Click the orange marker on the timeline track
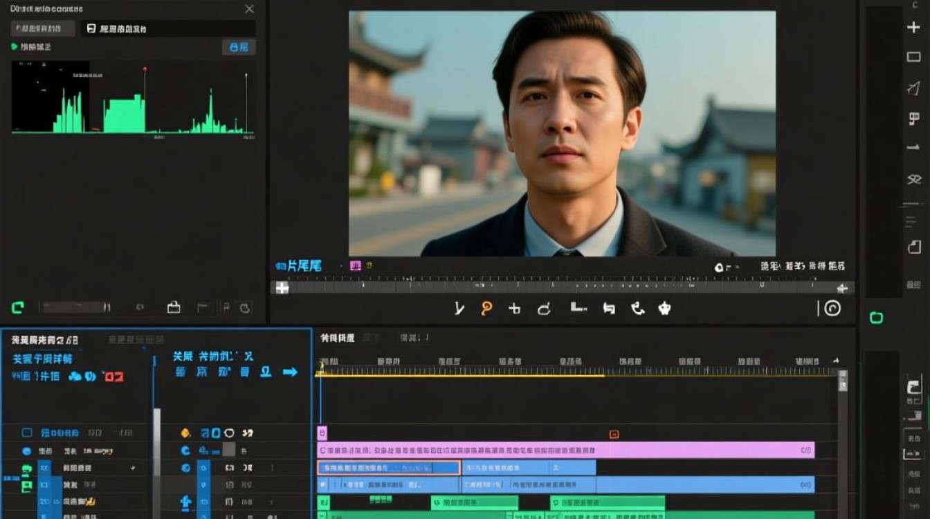Image resolution: width=930 pixels, height=519 pixels. (614, 434)
